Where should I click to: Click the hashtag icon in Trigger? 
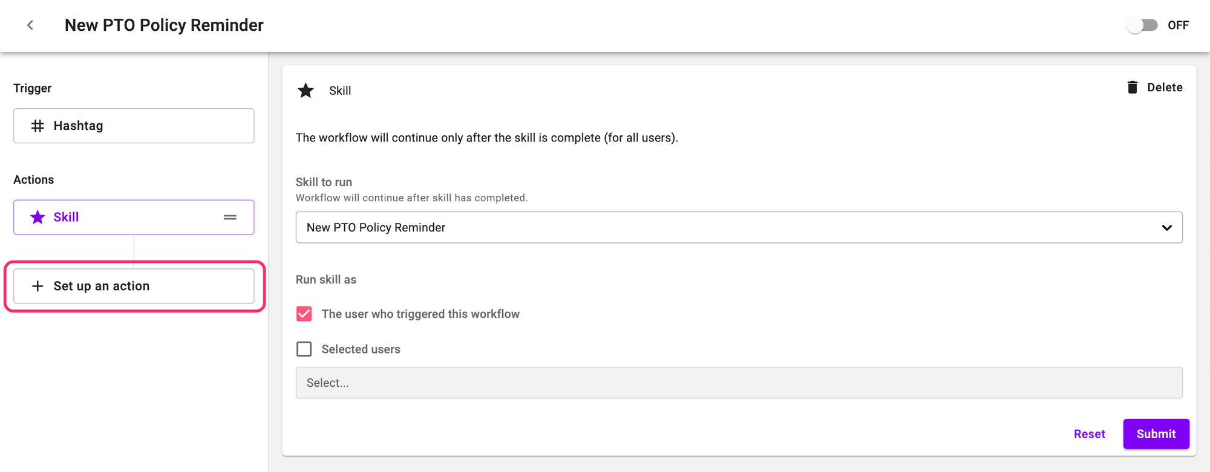click(x=38, y=126)
